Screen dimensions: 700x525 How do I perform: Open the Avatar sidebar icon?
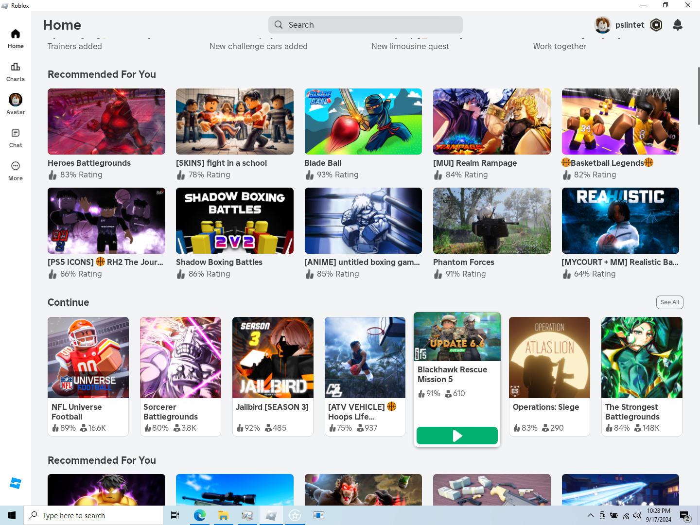tap(16, 105)
